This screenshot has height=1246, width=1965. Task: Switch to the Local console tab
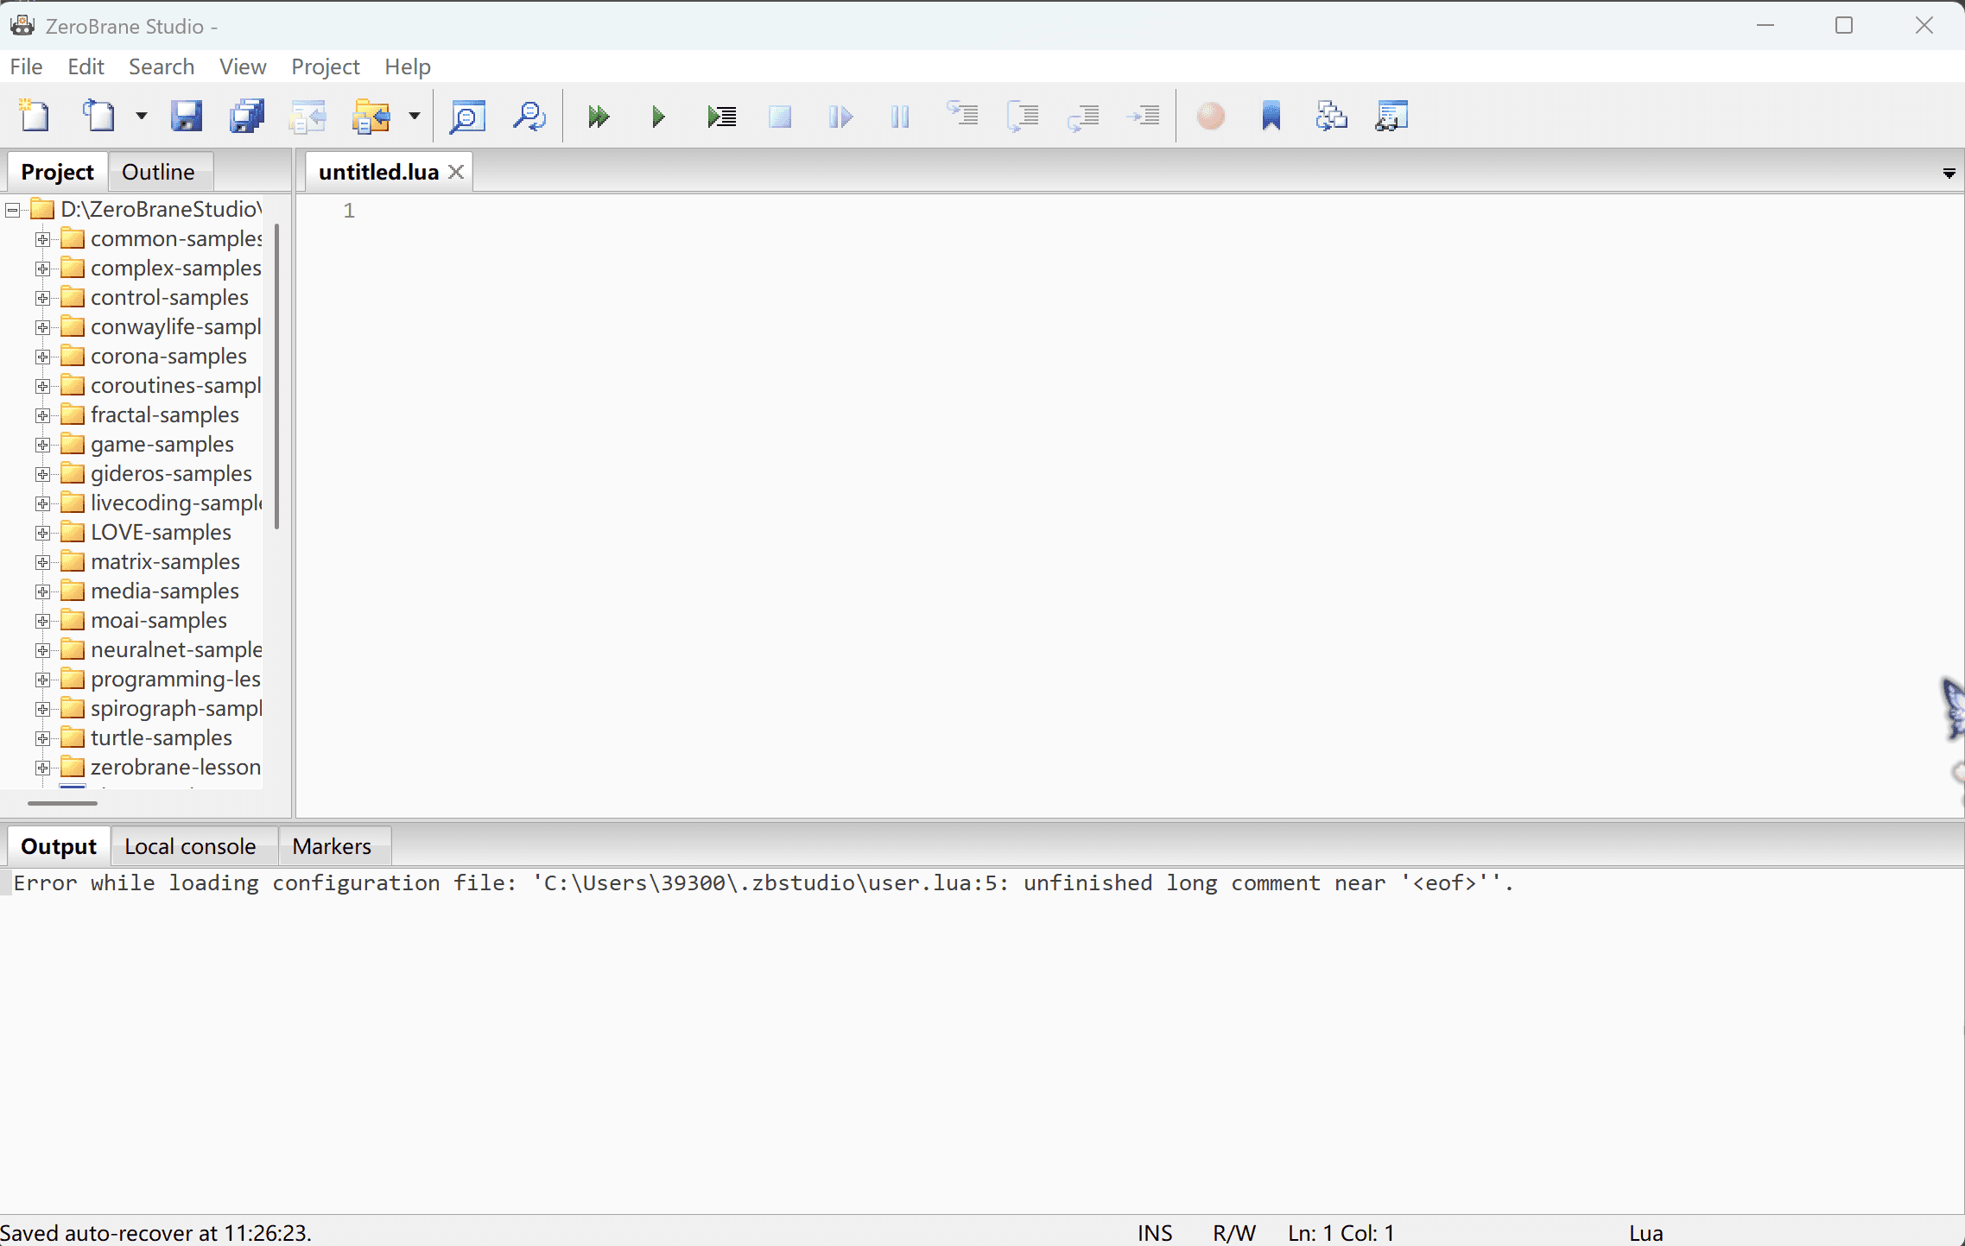(190, 846)
